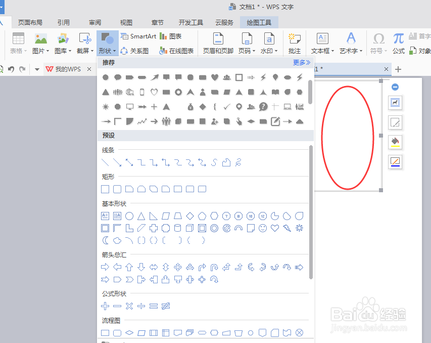This screenshot has width=431, height=343.
Task: Click the undo arrow icon
Action: click(x=11, y=69)
